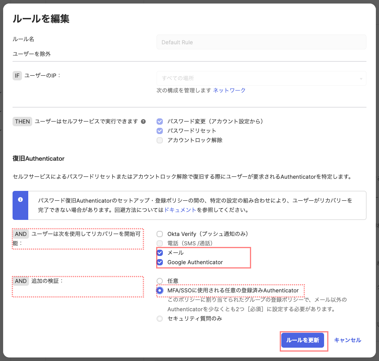The width and height of the screenshot is (379, 361).
Task: Click the dropdown arrow for user IP selection
Action: pos(362,78)
